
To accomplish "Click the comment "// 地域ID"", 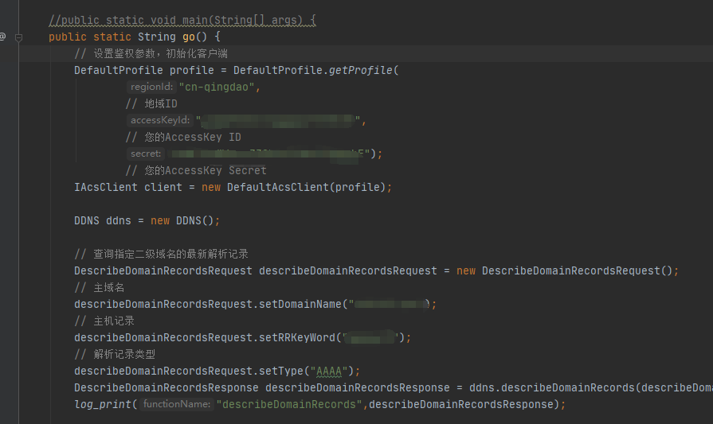I will tap(151, 104).
